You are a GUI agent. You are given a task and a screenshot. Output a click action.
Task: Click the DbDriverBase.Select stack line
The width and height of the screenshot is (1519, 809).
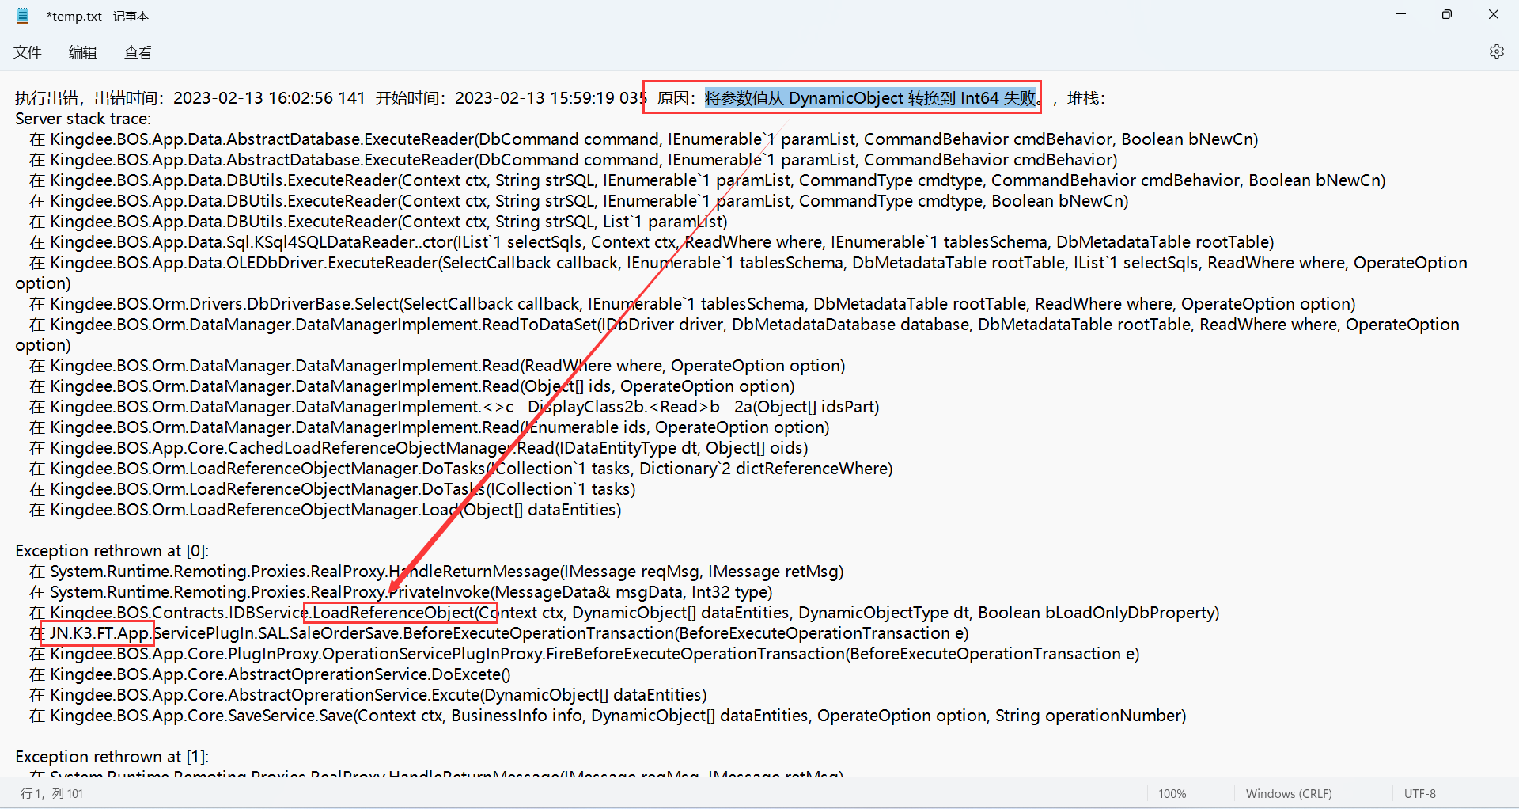pos(692,304)
